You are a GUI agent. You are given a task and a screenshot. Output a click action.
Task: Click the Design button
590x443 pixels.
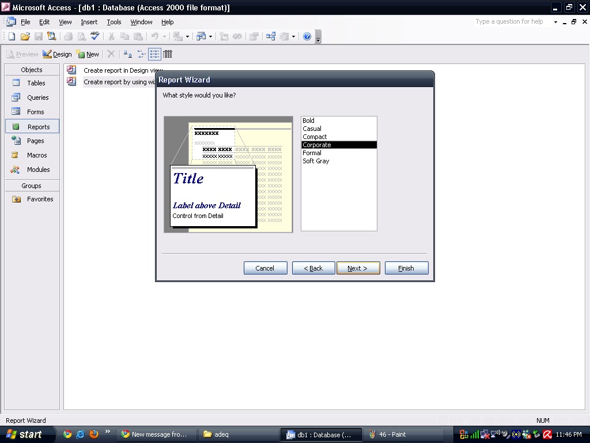pyautogui.click(x=57, y=54)
